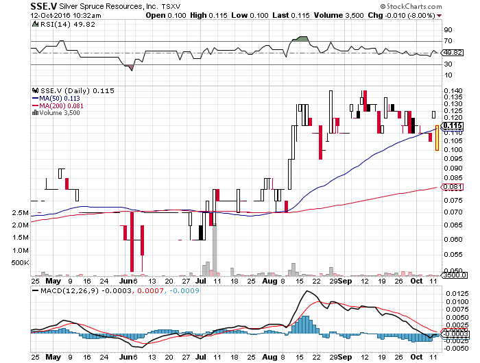Click the SSE.V ticker symbol in the header
This screenshot has width=480, height=363.
click(x=45, y=6)
